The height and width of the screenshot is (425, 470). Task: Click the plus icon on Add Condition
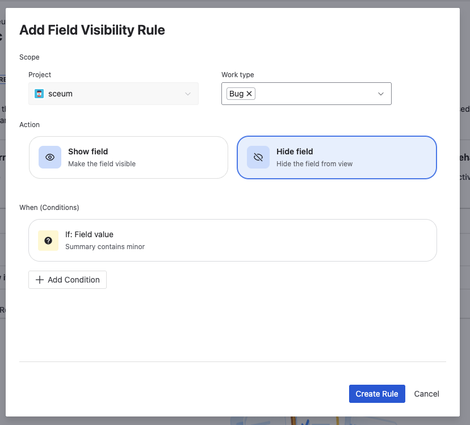(40, 280)
